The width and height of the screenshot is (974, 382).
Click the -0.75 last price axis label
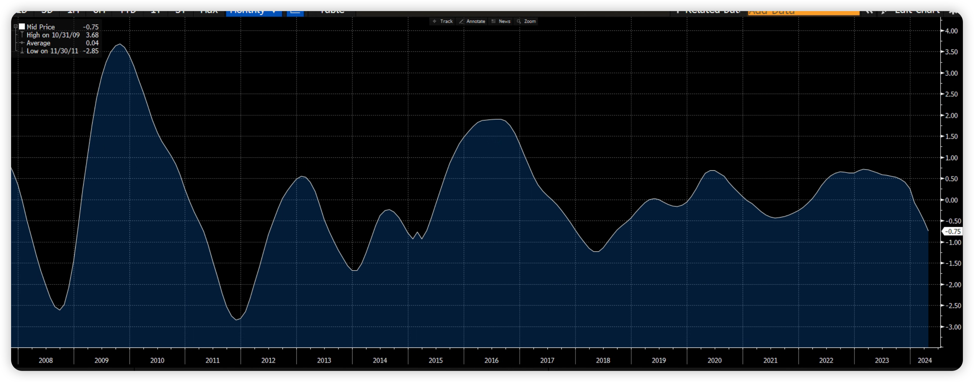952,232
